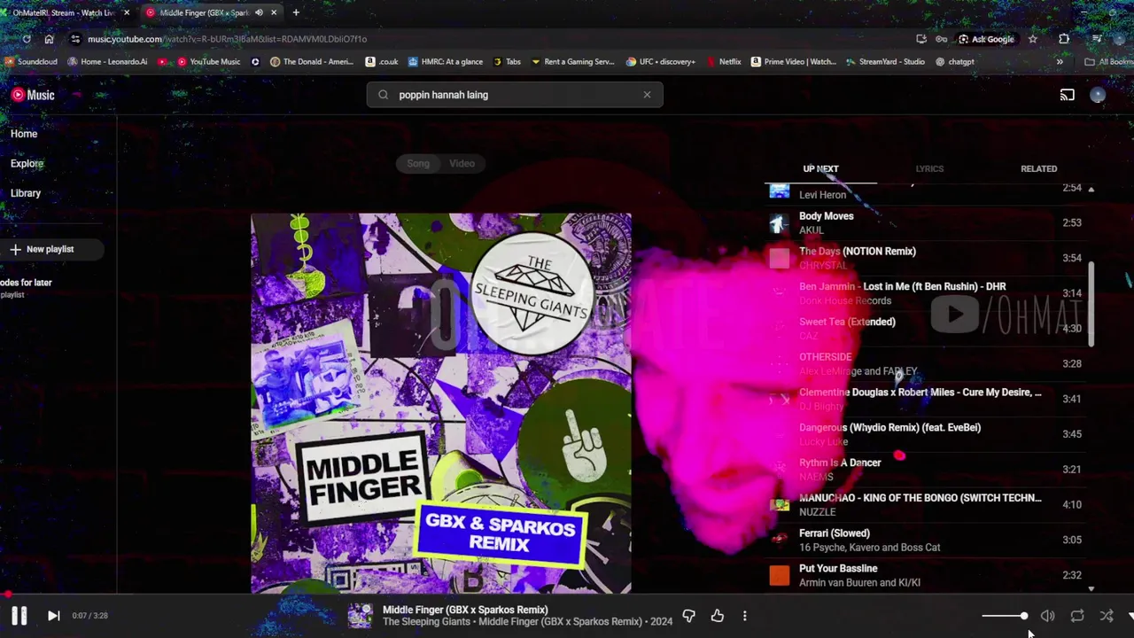Image resolution: width=1134 pixels, height=638 pixels.
Task: Collapse player page with bottom-right arrow
Action: point(1130,616)
